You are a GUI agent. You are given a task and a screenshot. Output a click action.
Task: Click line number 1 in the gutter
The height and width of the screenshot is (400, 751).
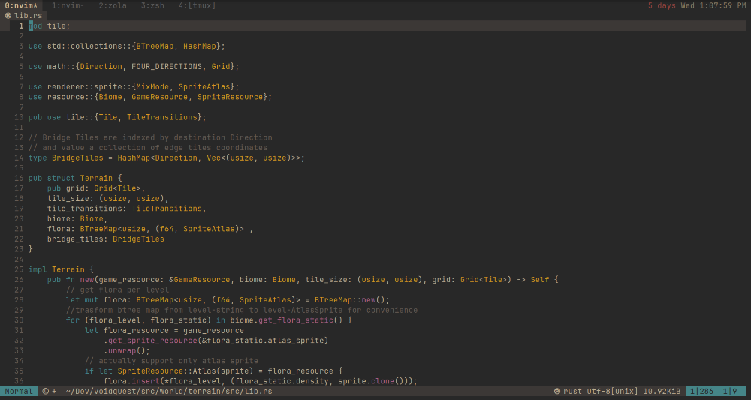click(x=21, y=26)
